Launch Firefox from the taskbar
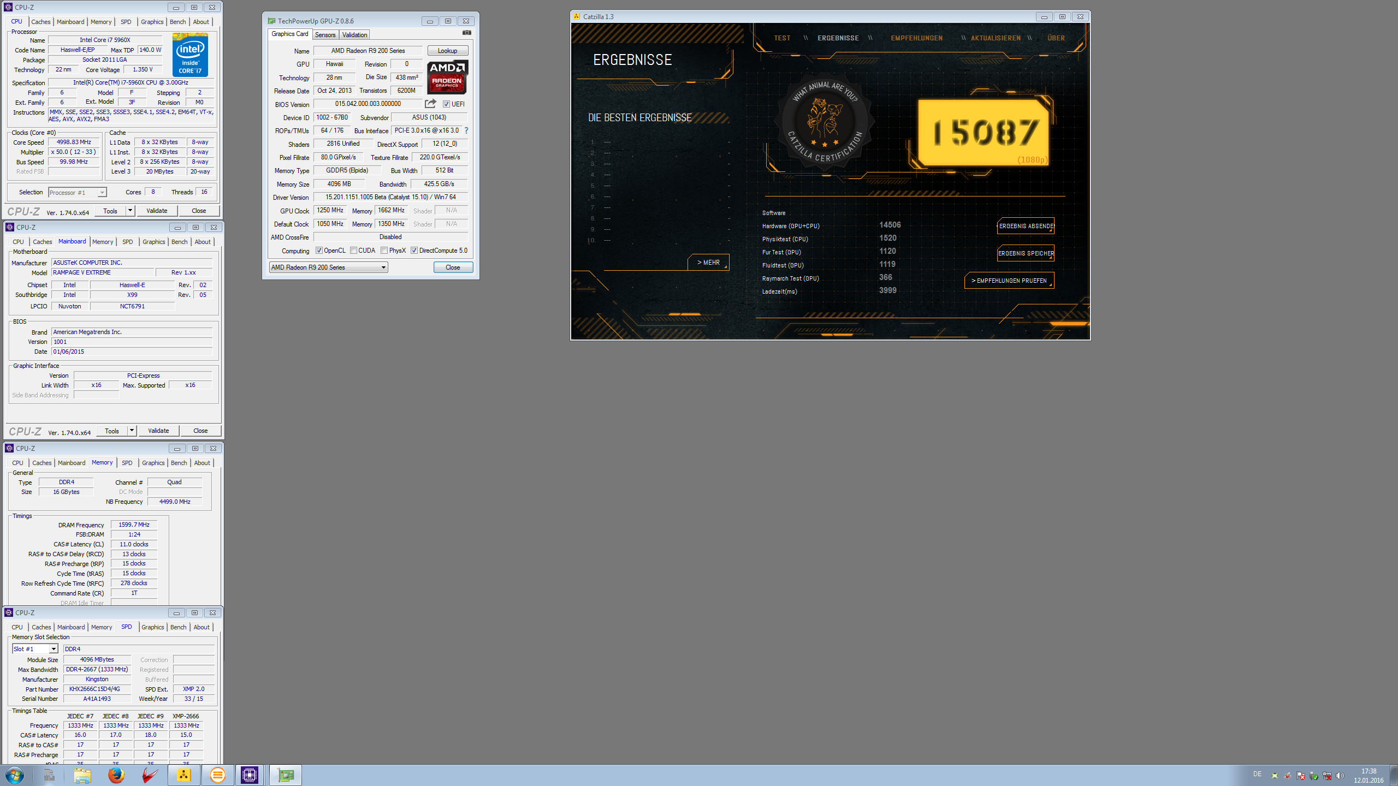 pyautogui.click(x=116, y=775)
